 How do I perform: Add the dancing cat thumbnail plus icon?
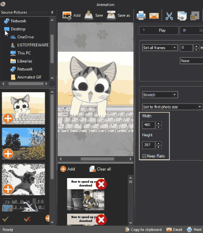pyautogui.click(x=8, y=189)
